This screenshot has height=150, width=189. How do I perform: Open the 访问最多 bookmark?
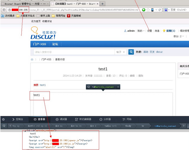(8, 16)
